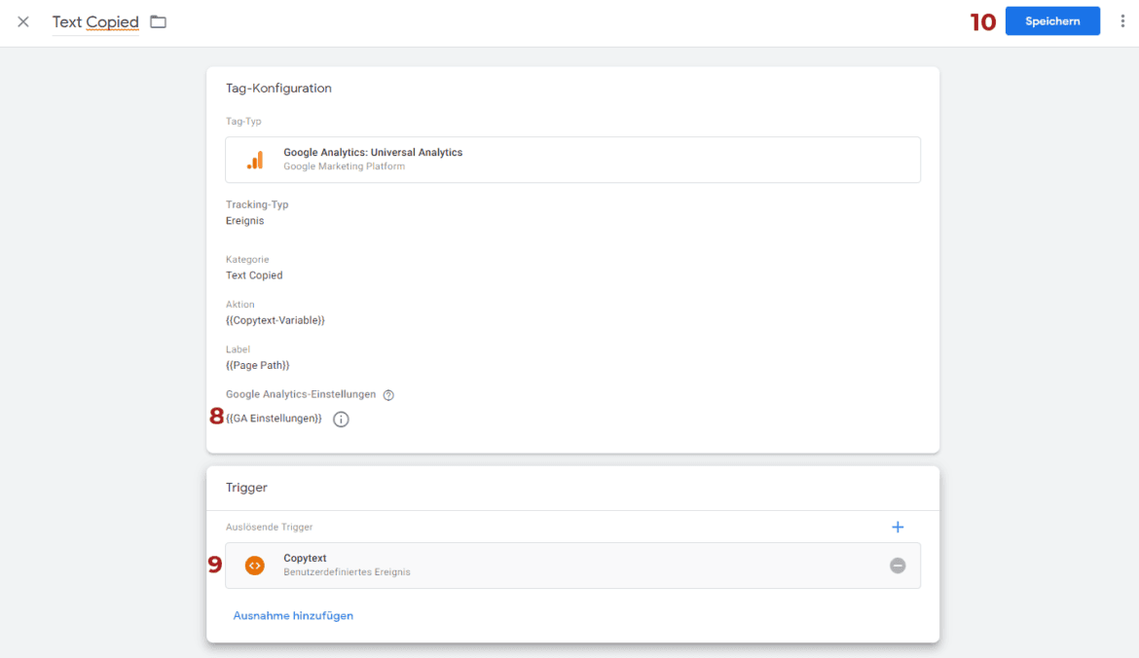Click the Google Marketing Platform subtitle
This screenshot has height=658, width=1139.
(345, 166)
